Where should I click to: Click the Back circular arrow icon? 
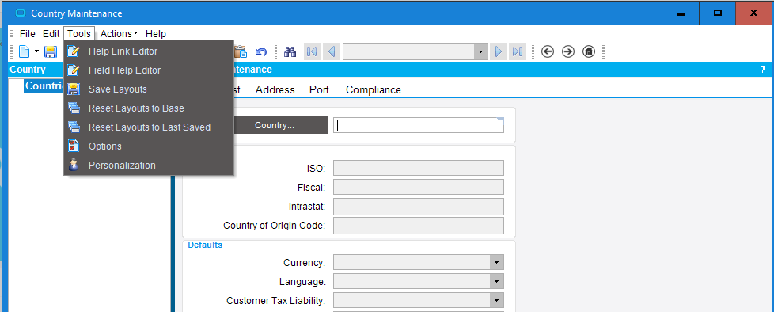pyautogui.click(x=548, y=51)
